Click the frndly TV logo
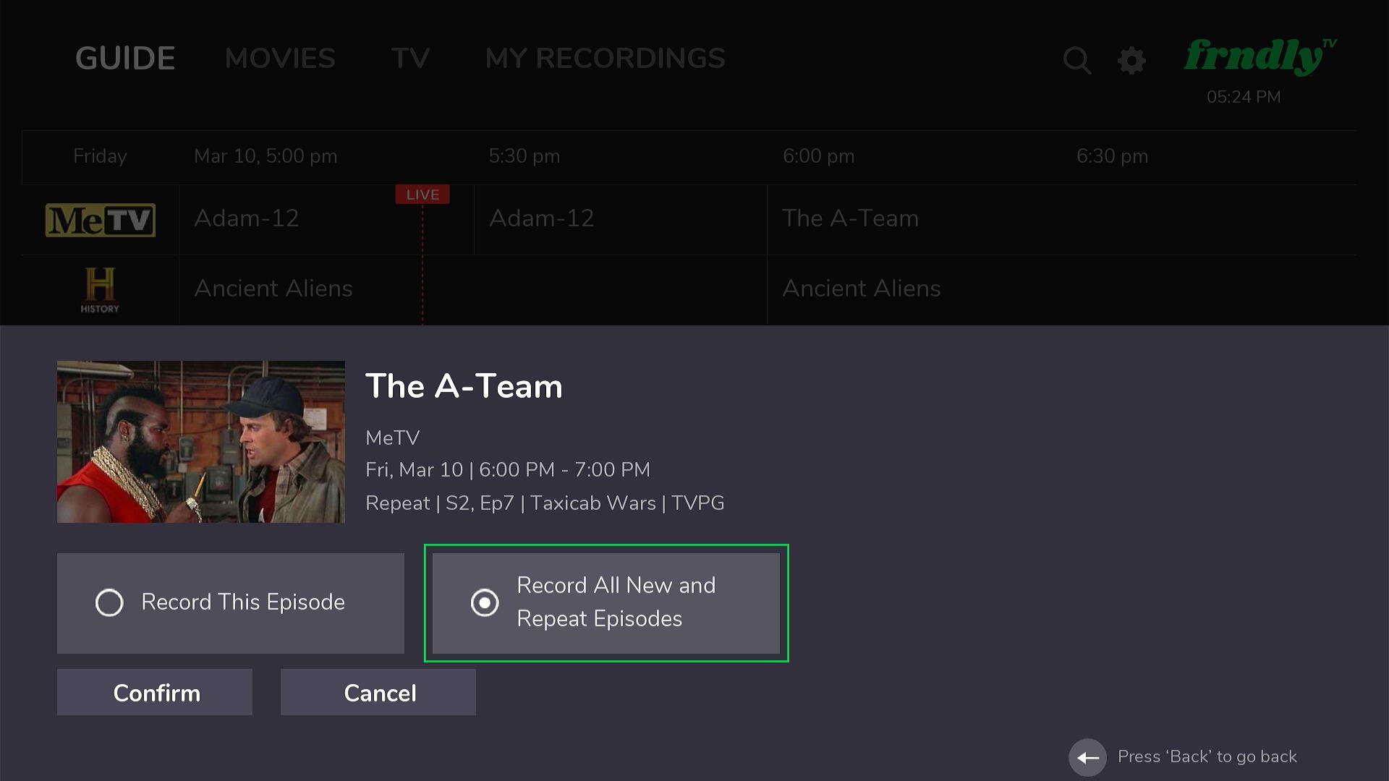1389x781 pixels. coord(1260,57)
